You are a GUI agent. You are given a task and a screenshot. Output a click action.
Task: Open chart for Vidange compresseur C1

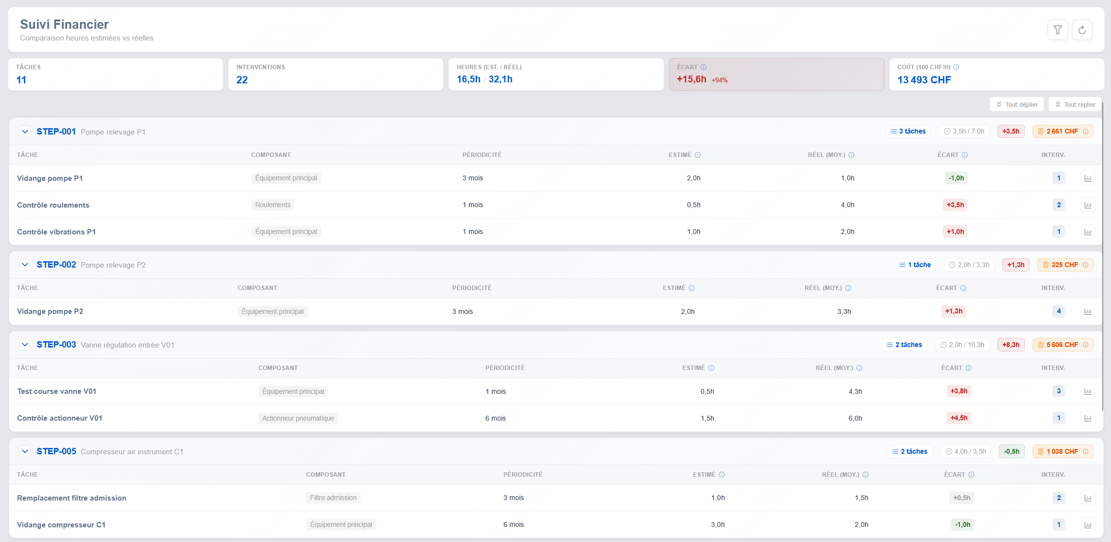click(1088, 525)
